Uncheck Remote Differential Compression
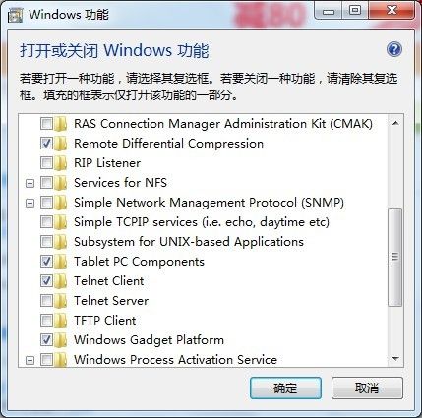This screenshot has height=418, width=422. 46,144
